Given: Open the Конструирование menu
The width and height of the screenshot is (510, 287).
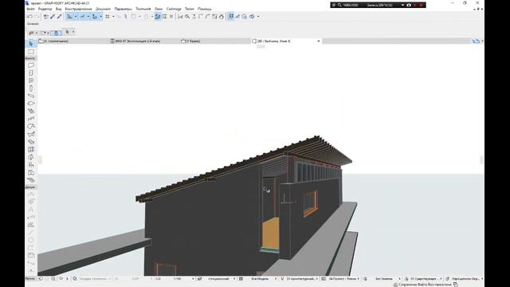Looking at the screenshot, I should tap(78, 9).
